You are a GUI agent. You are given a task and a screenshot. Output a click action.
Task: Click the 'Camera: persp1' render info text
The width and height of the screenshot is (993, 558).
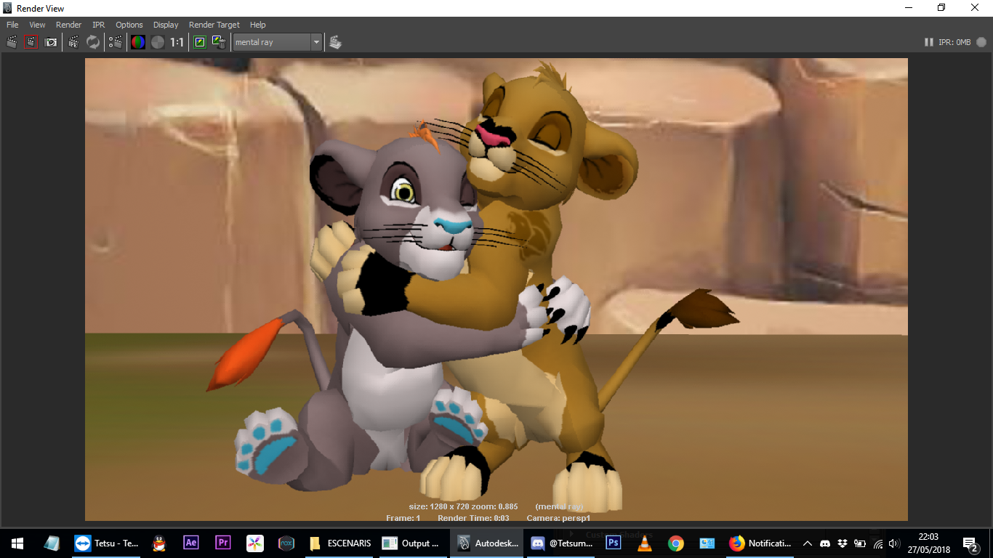coord(558,518)
